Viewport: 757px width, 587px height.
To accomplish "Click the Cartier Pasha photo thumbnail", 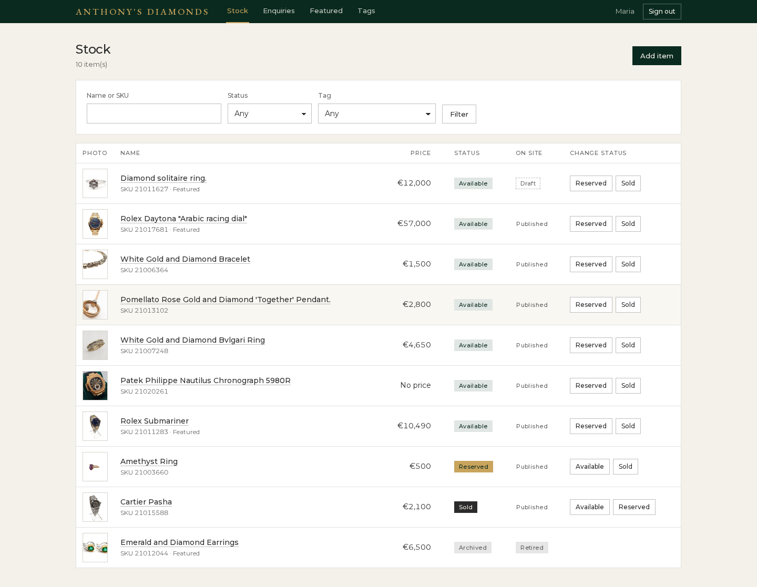I will point(95,507).
